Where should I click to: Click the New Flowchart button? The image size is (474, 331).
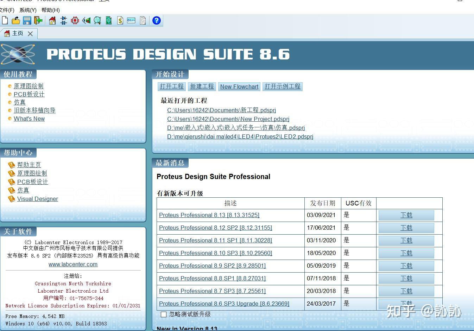[x=239, y=87]
